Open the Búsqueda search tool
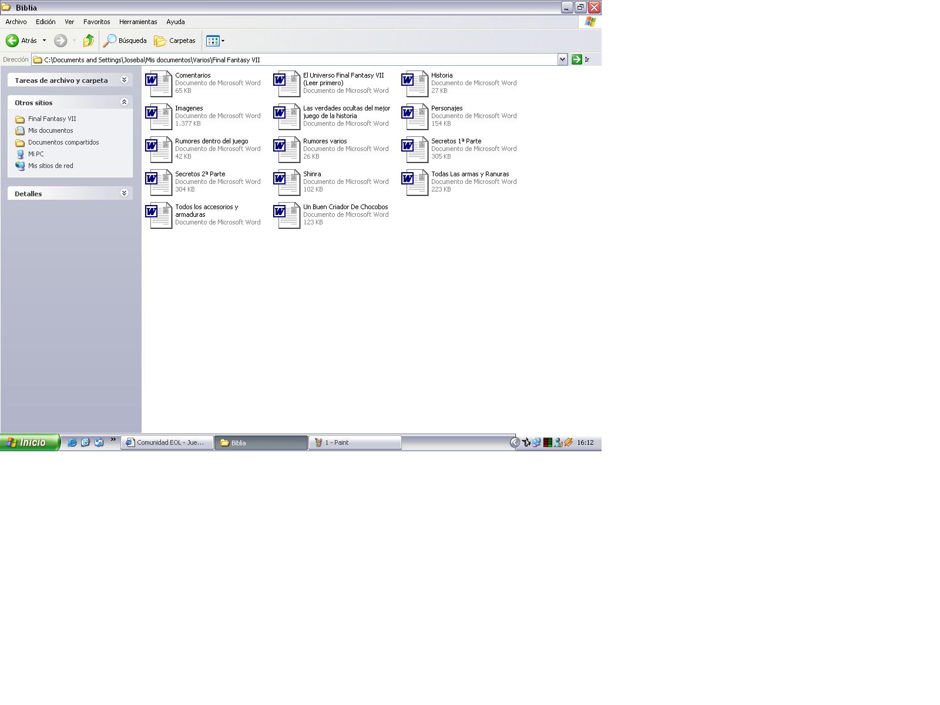The height and width of the screenshot is (705, 940). click(125, 41)
